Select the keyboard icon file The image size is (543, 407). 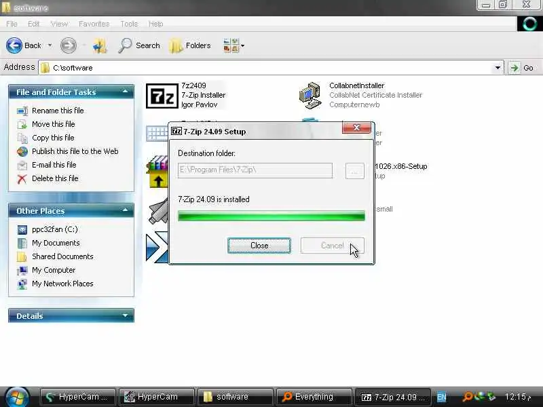[x=157, y=133]
